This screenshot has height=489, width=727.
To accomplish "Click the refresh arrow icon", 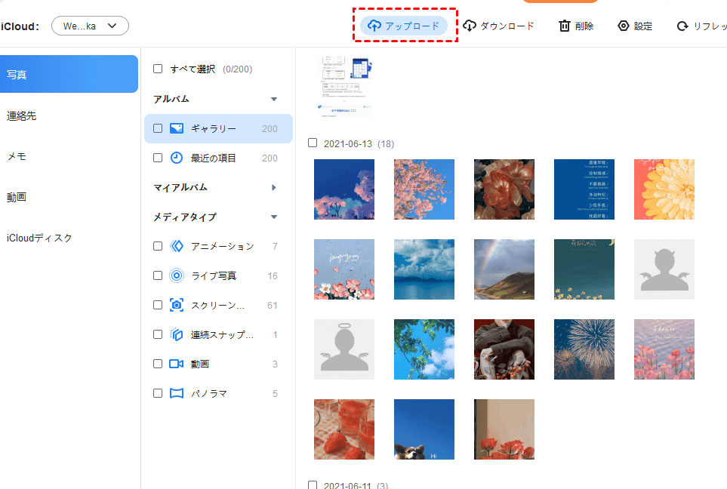I will [682, 26].
